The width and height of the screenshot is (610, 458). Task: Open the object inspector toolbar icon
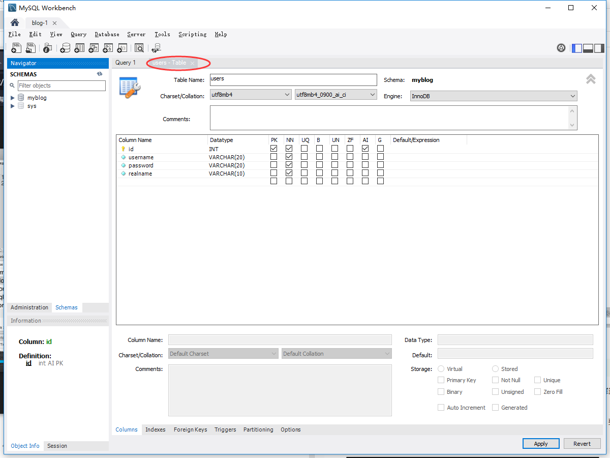(x=47, y=48)
